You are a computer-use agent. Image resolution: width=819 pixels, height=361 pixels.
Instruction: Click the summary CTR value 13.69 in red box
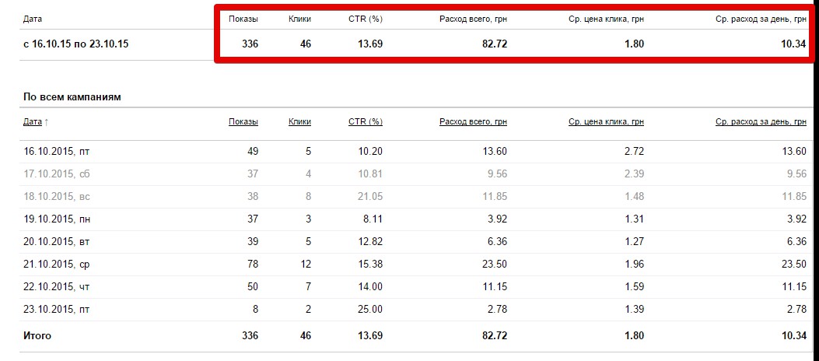[369, 44]
